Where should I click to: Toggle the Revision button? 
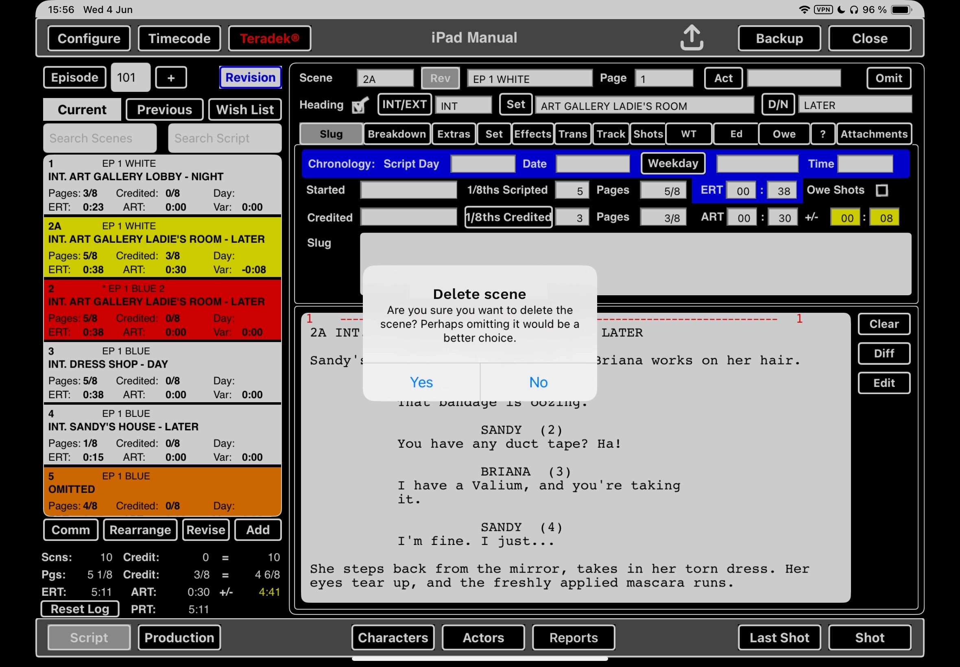[x=250, y=78]
